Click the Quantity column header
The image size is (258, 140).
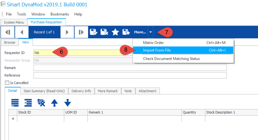(x=193, y=112)
